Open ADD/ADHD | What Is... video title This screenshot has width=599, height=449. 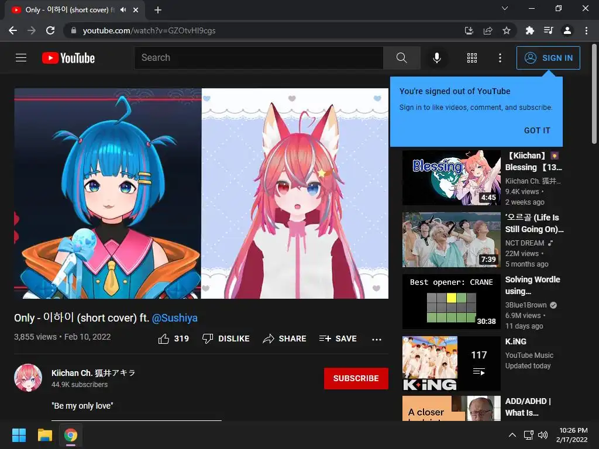528,407
